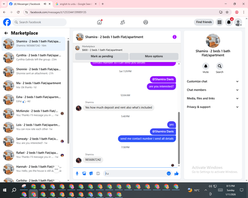Open Windows notification center
Image resolution: width=248 pixels, height=198 pixels.
click(242, 190)
